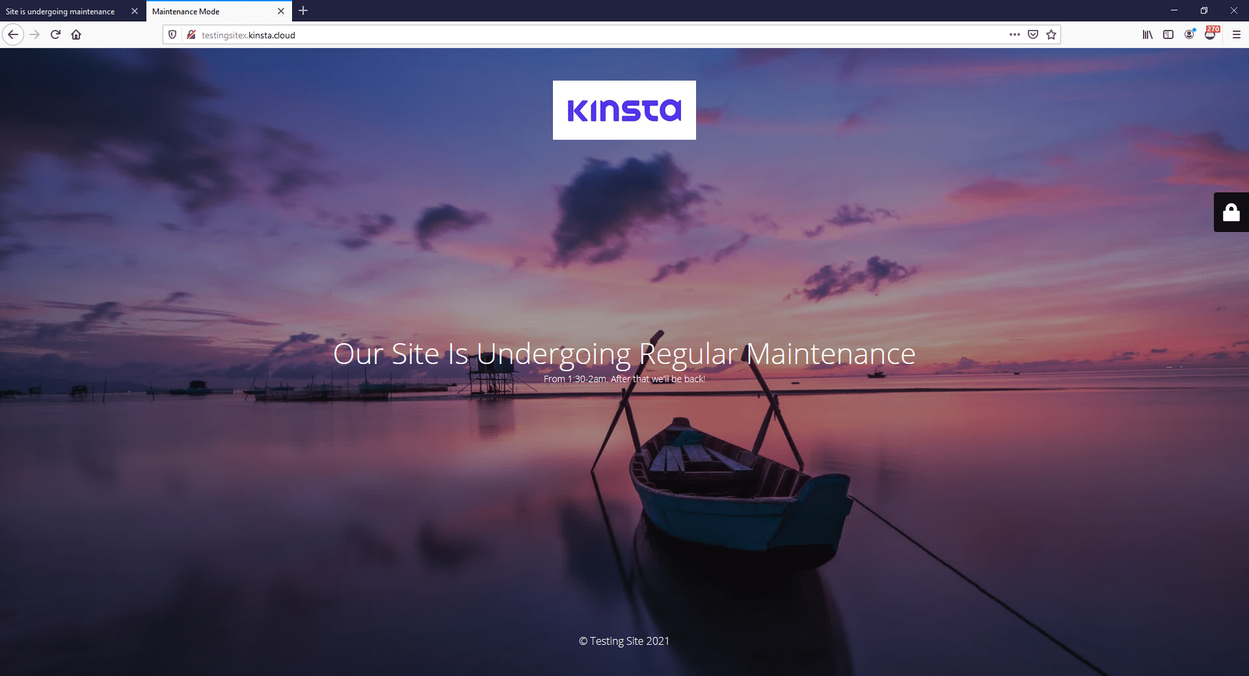Click the Kinsta logo

pyautogui.click(x=624, y=110)
